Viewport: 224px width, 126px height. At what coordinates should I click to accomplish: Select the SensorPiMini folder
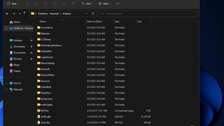pyautogui.click(x=46, y=75)
